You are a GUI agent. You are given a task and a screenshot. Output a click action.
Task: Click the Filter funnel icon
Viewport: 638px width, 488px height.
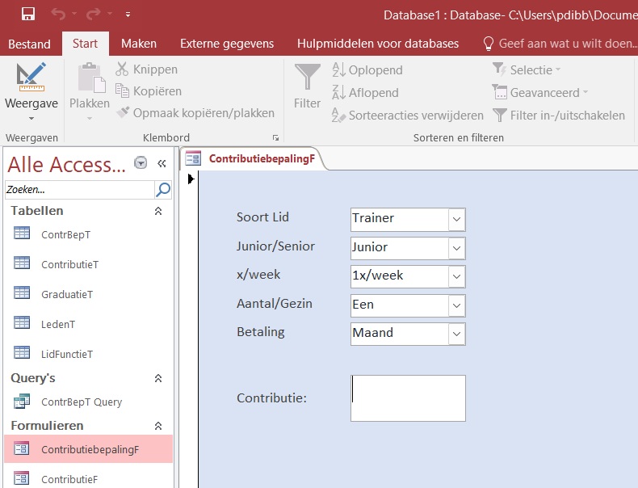pos(307,77)
